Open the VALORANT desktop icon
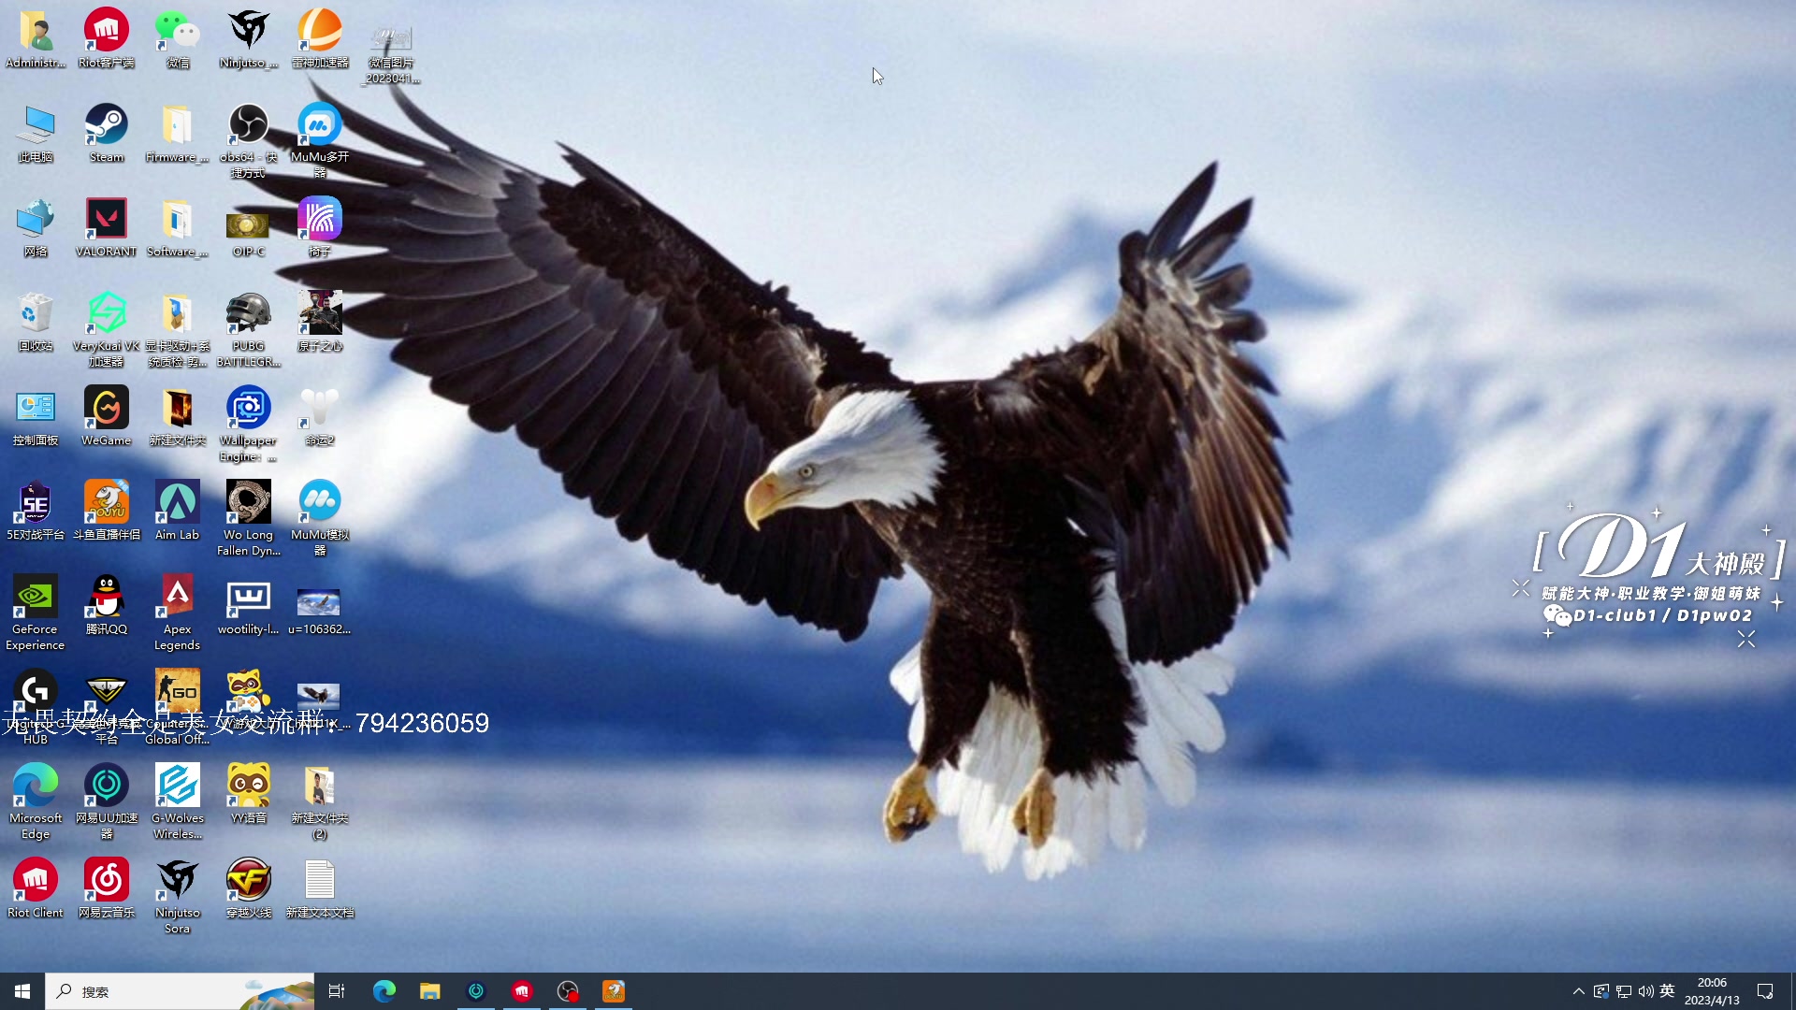Image resolution: width=1796 pixels, height=1010 pixels. click(x=106, y=221)
